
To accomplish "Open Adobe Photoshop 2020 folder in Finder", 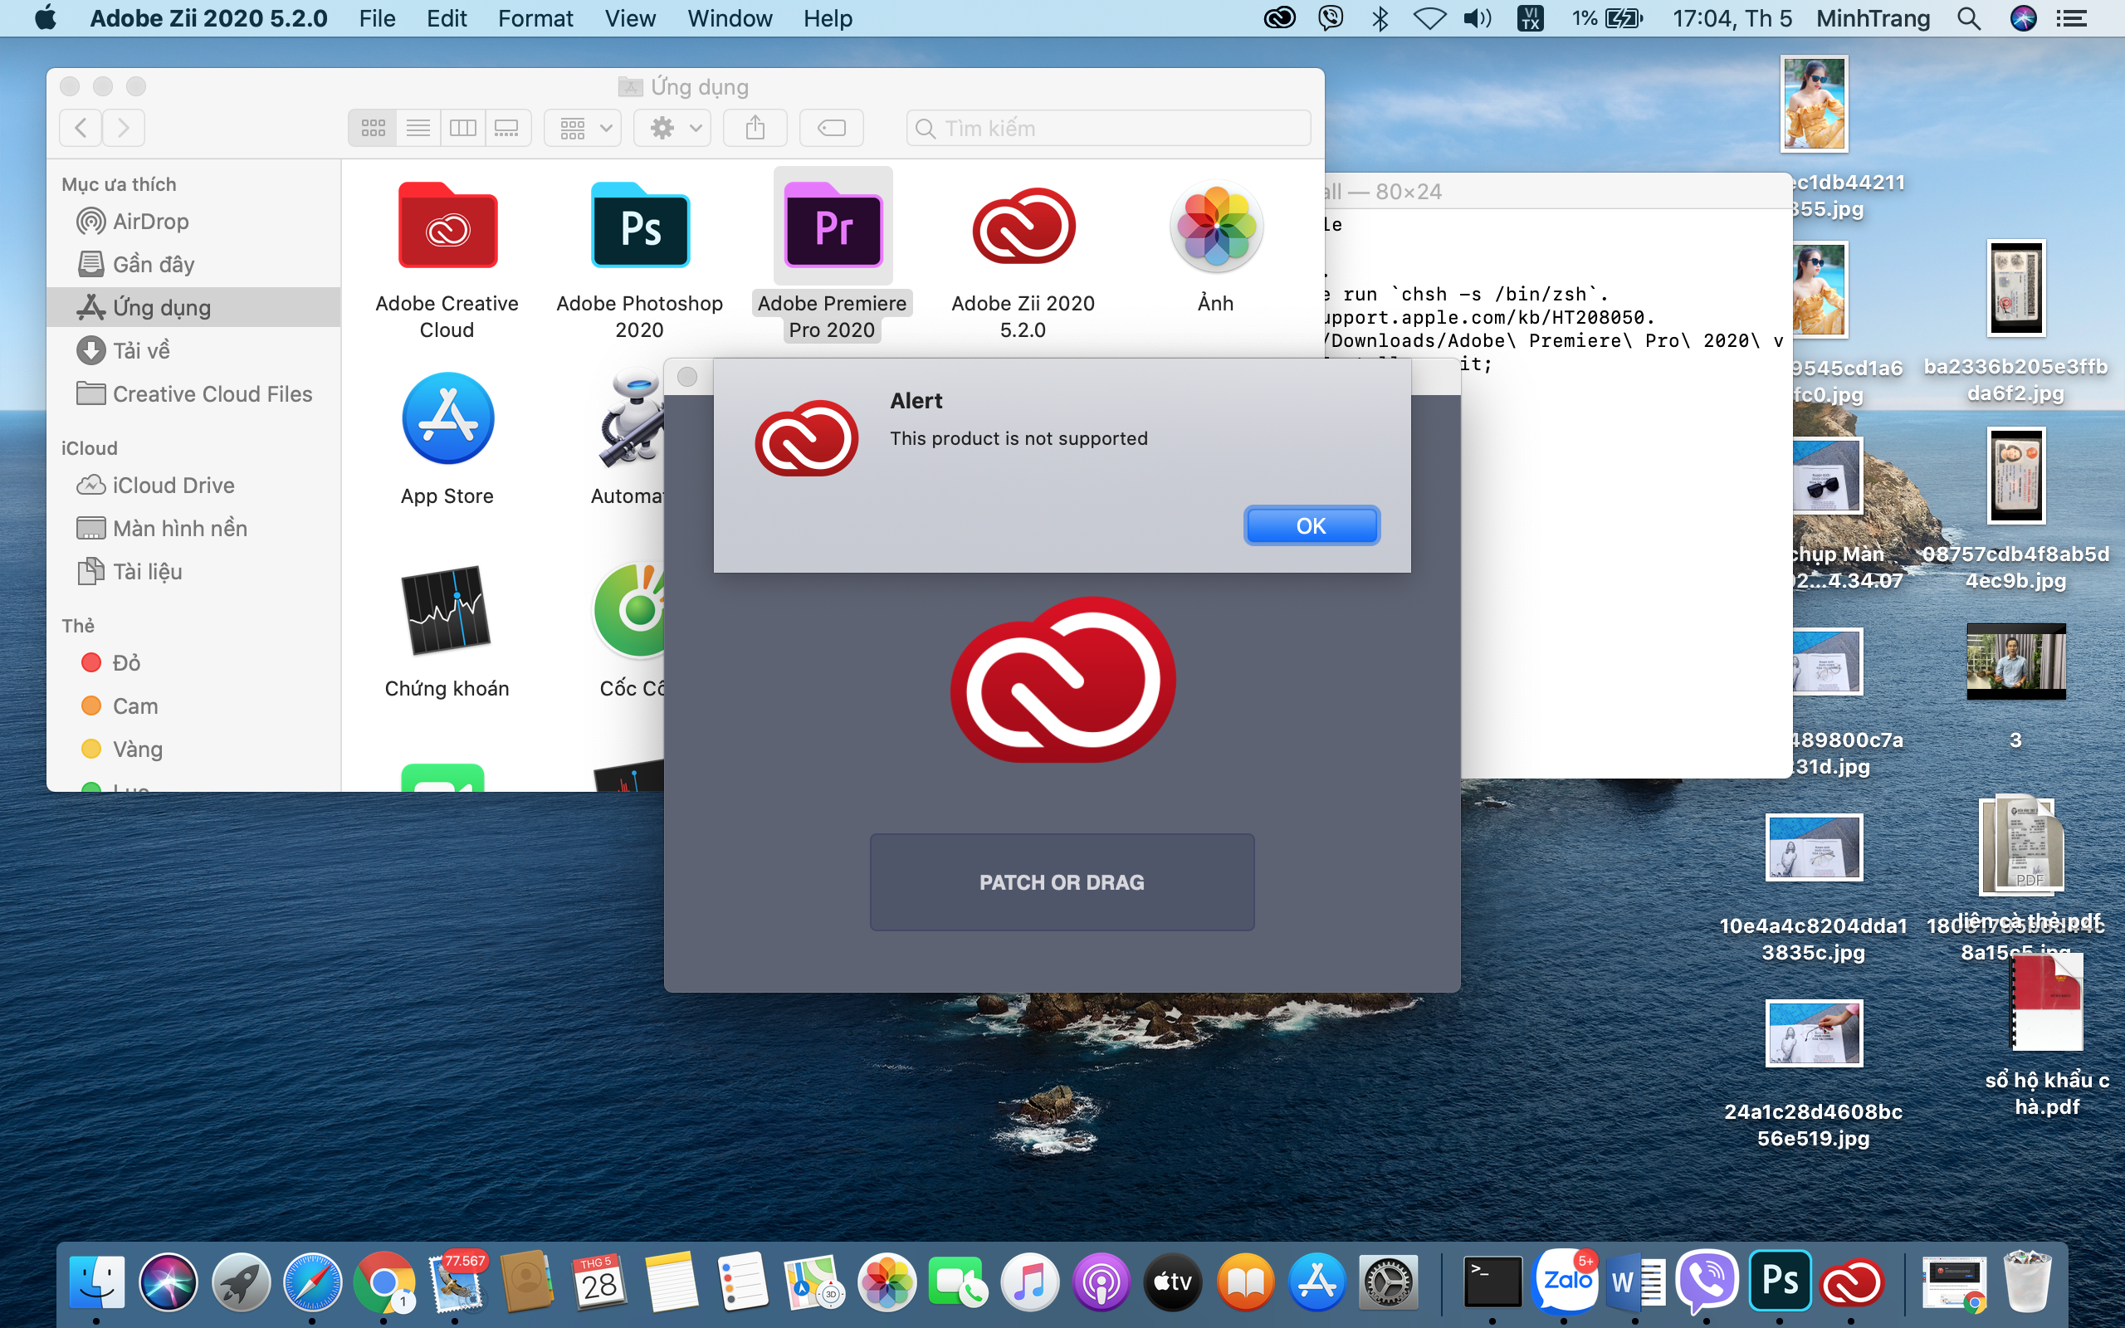I will click(640, 227).
